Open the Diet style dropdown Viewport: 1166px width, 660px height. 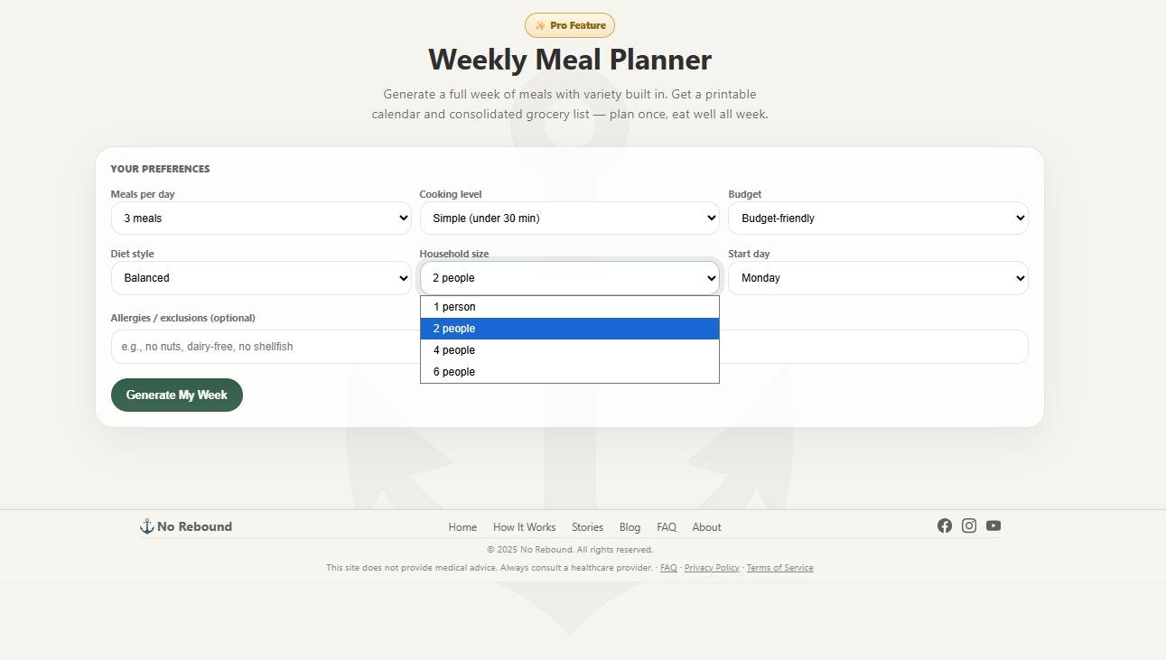(x=261, y=278)
